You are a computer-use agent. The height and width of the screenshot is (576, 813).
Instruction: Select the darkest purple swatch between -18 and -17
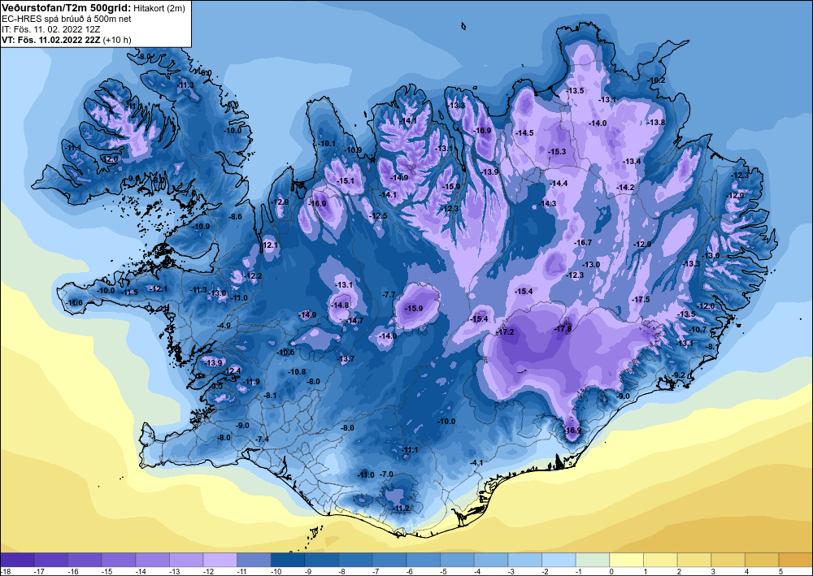17,560
